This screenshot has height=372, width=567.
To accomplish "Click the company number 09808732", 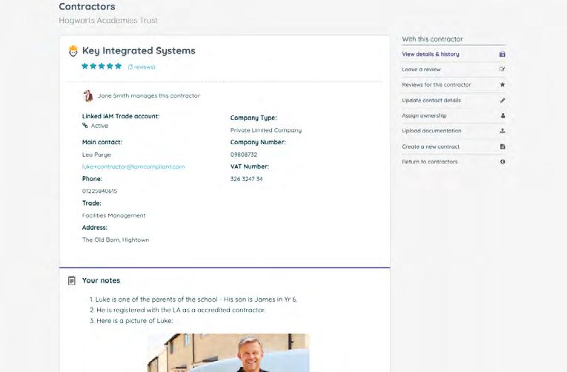I will pos(244,155).
